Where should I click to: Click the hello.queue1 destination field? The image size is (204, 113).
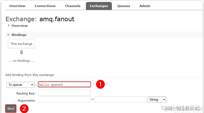point(64,84)
